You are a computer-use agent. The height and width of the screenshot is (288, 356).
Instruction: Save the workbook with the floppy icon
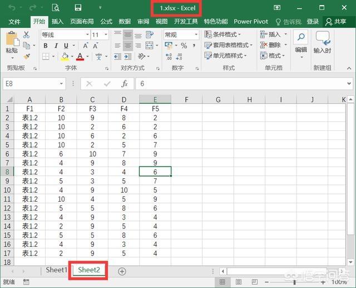(x=78, y=8)
